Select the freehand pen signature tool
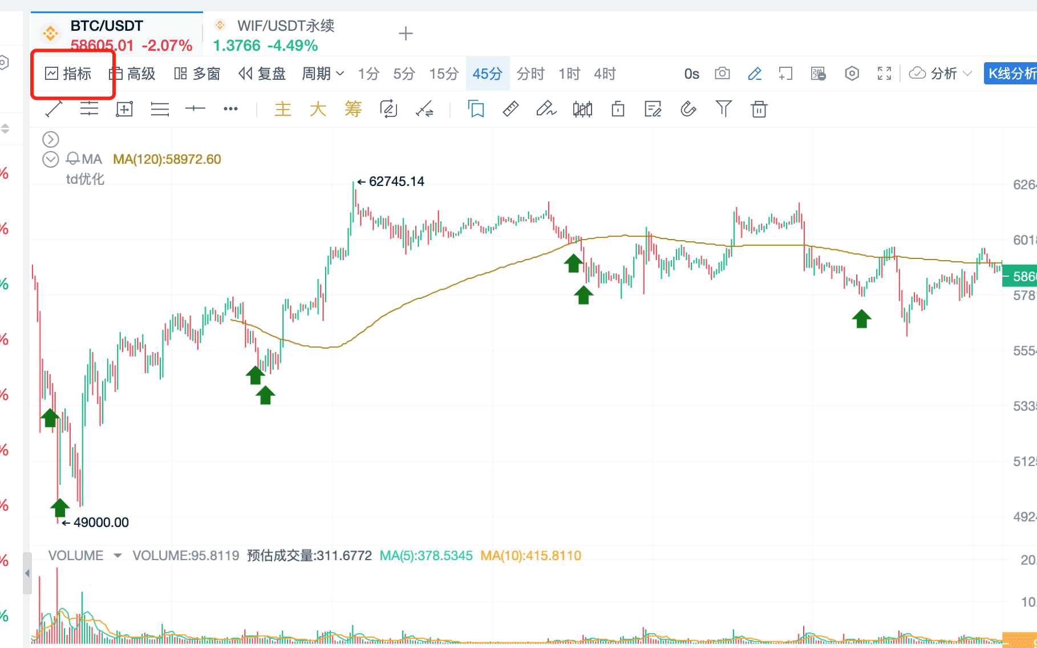The image size is (1037, 648). pos(546,108)
